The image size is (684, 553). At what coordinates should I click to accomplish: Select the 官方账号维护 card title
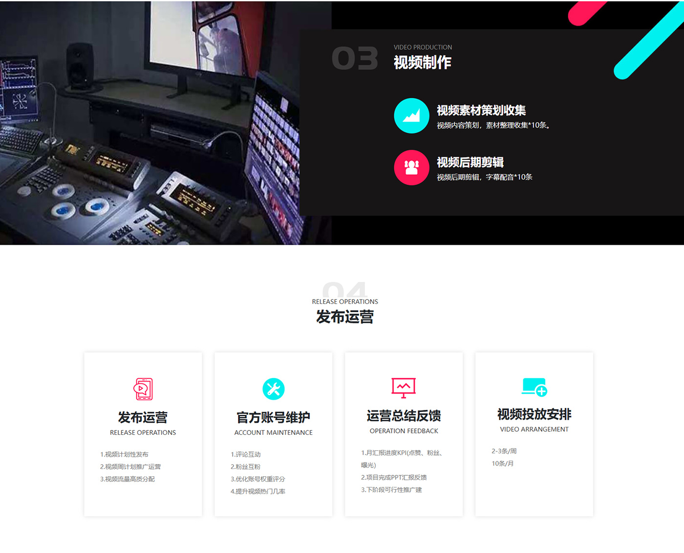274,418
